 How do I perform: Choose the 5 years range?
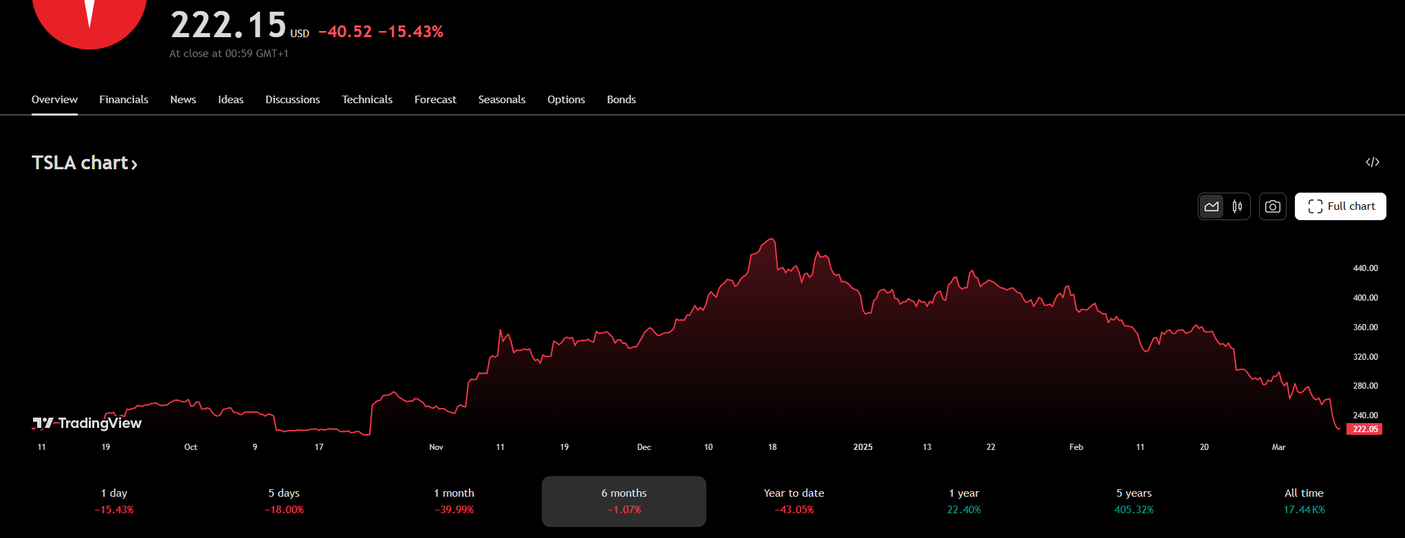(1134, 502)
